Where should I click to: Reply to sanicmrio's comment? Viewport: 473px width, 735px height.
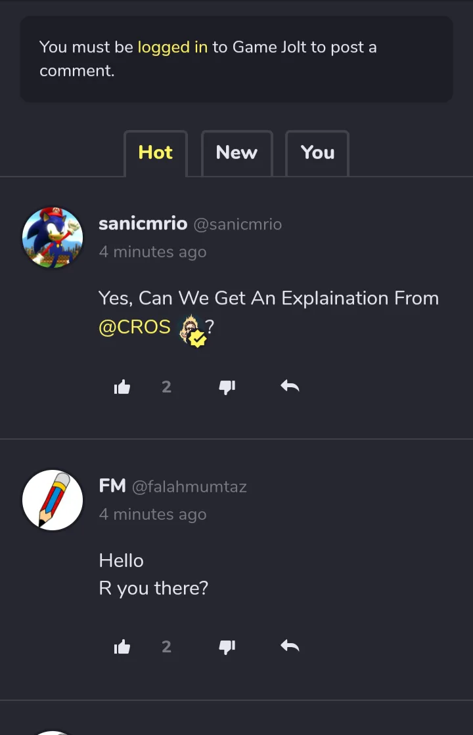pyautogui.click(x=290, y=387)
